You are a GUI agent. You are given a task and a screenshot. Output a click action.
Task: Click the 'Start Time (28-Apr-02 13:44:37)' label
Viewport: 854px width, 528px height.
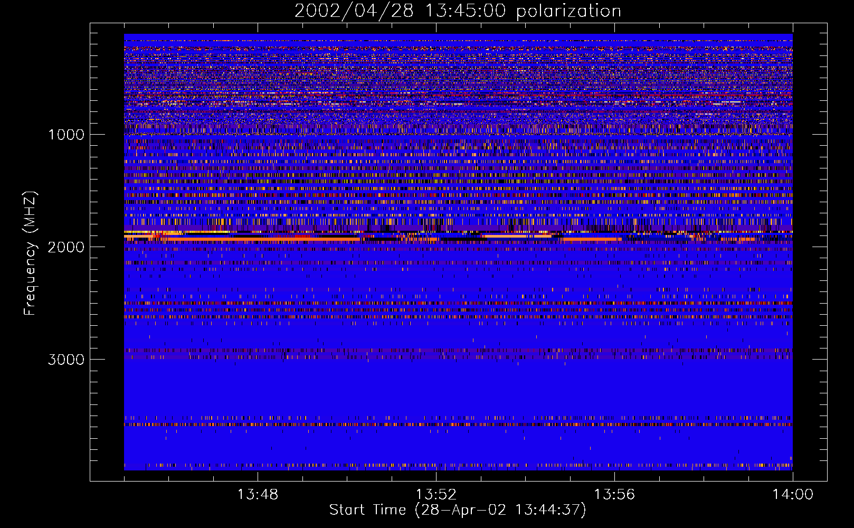coord(458,510)
